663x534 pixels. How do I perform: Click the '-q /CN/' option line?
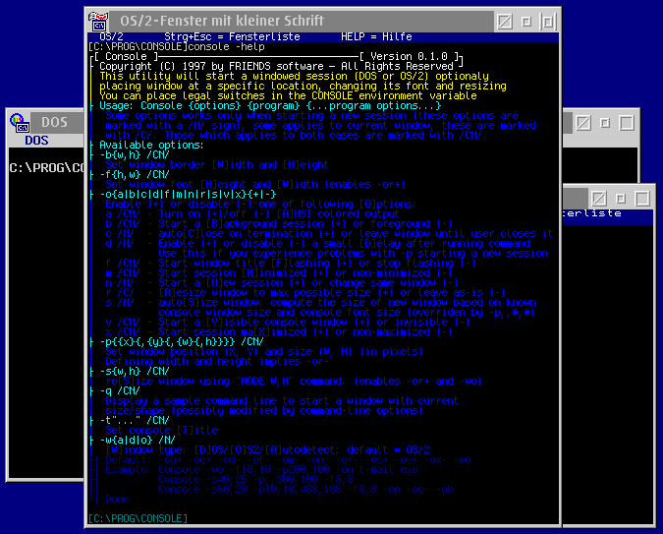click(120, 390)
